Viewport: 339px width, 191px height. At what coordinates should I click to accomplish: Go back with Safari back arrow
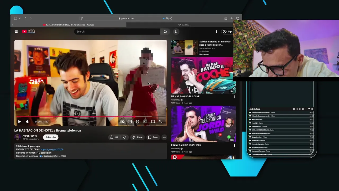pos(25,18)
